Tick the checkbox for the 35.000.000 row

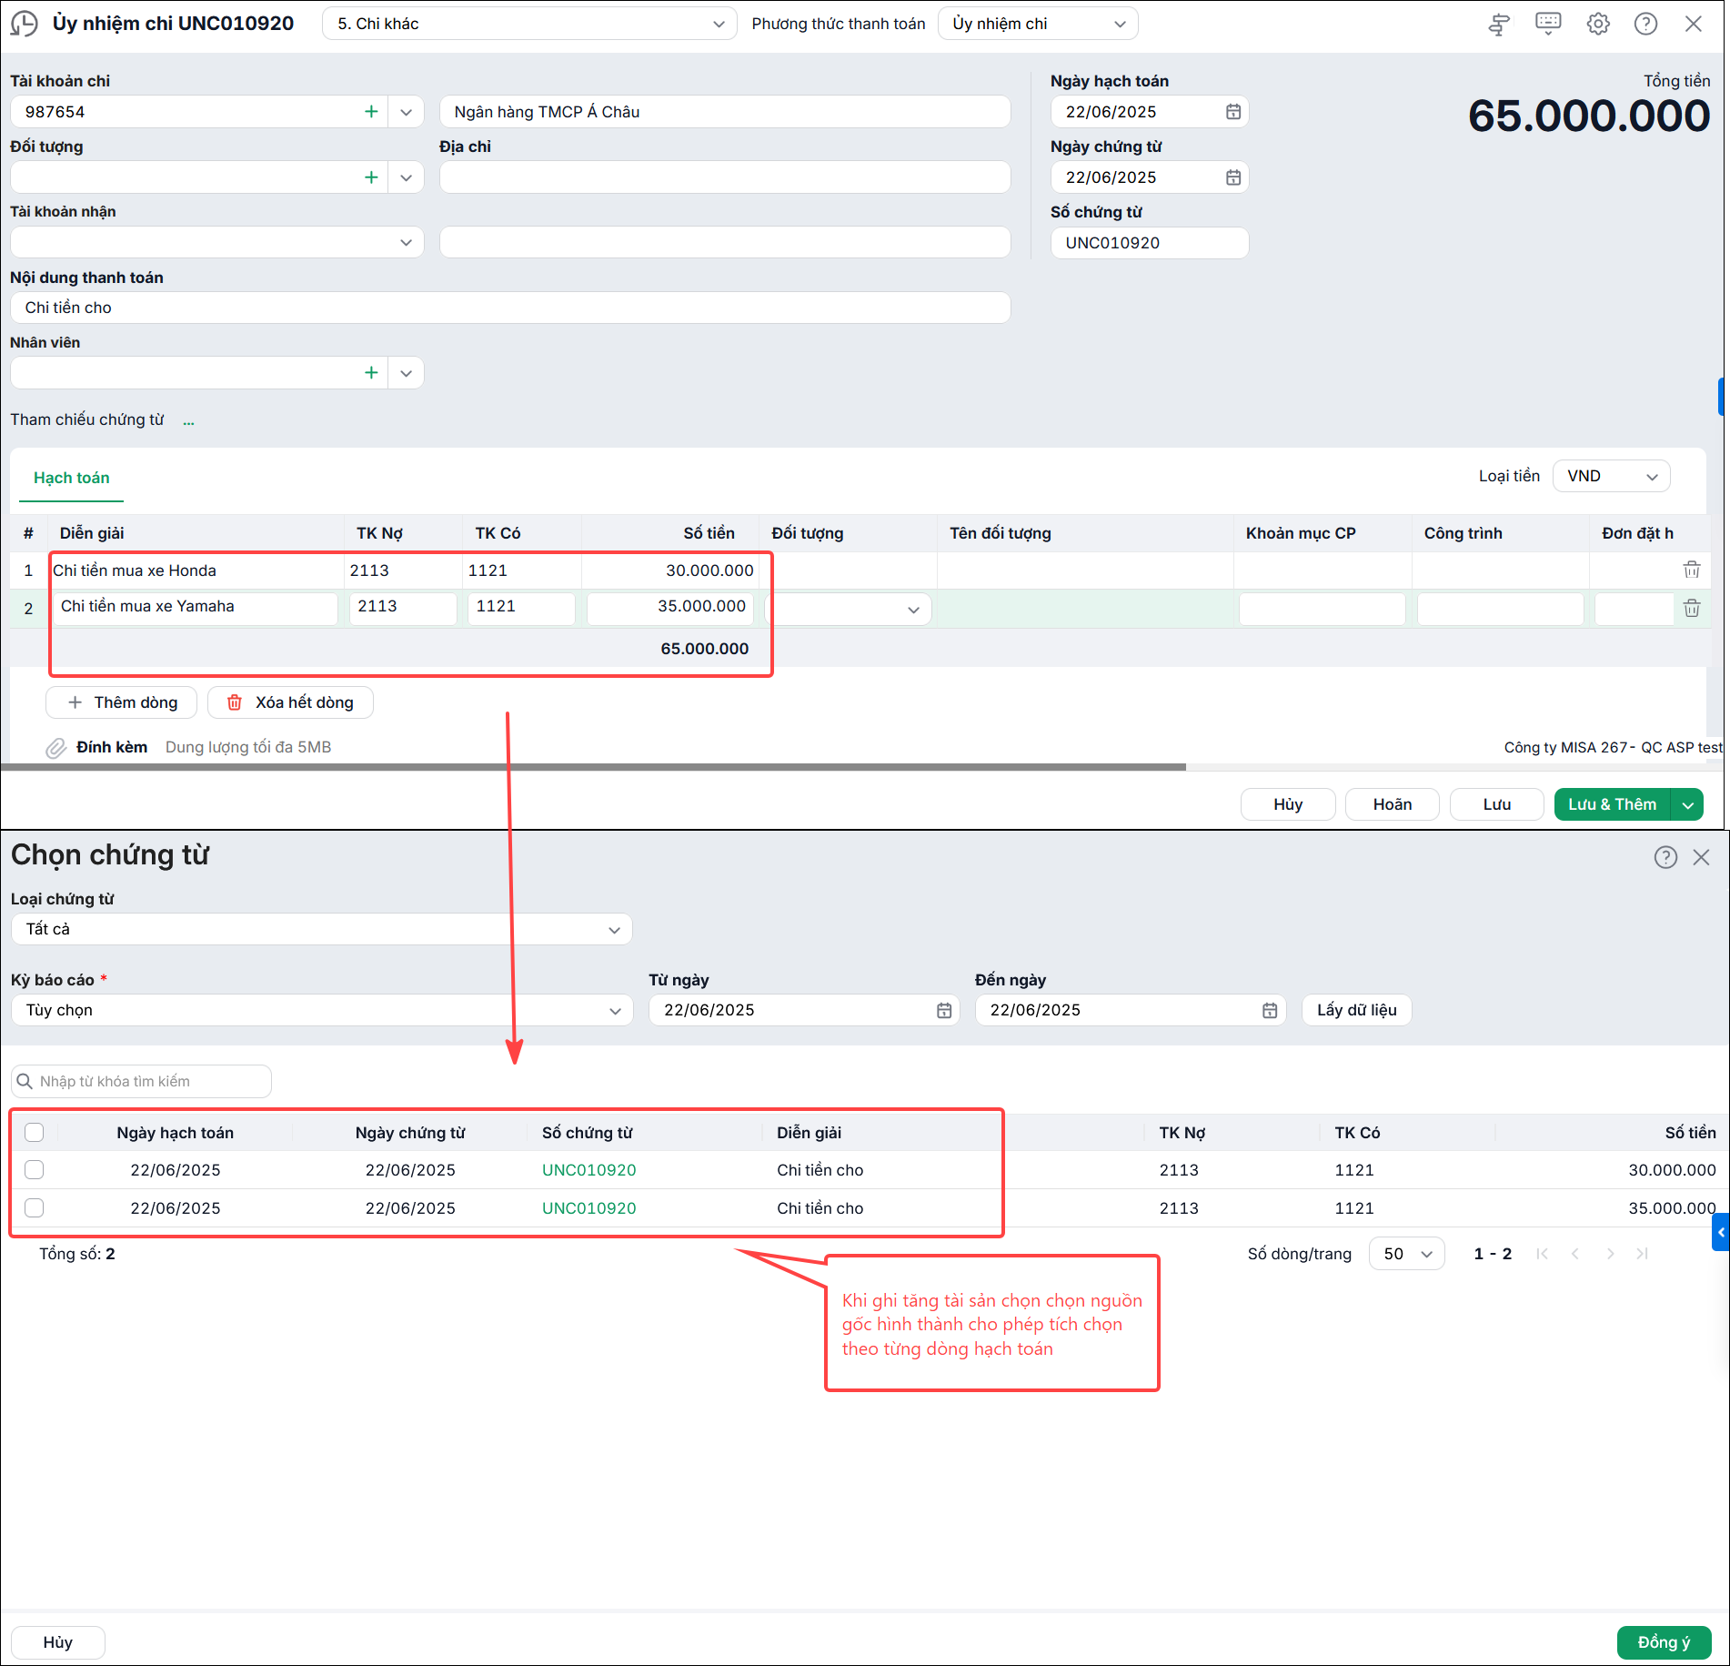pos(35,1208)
